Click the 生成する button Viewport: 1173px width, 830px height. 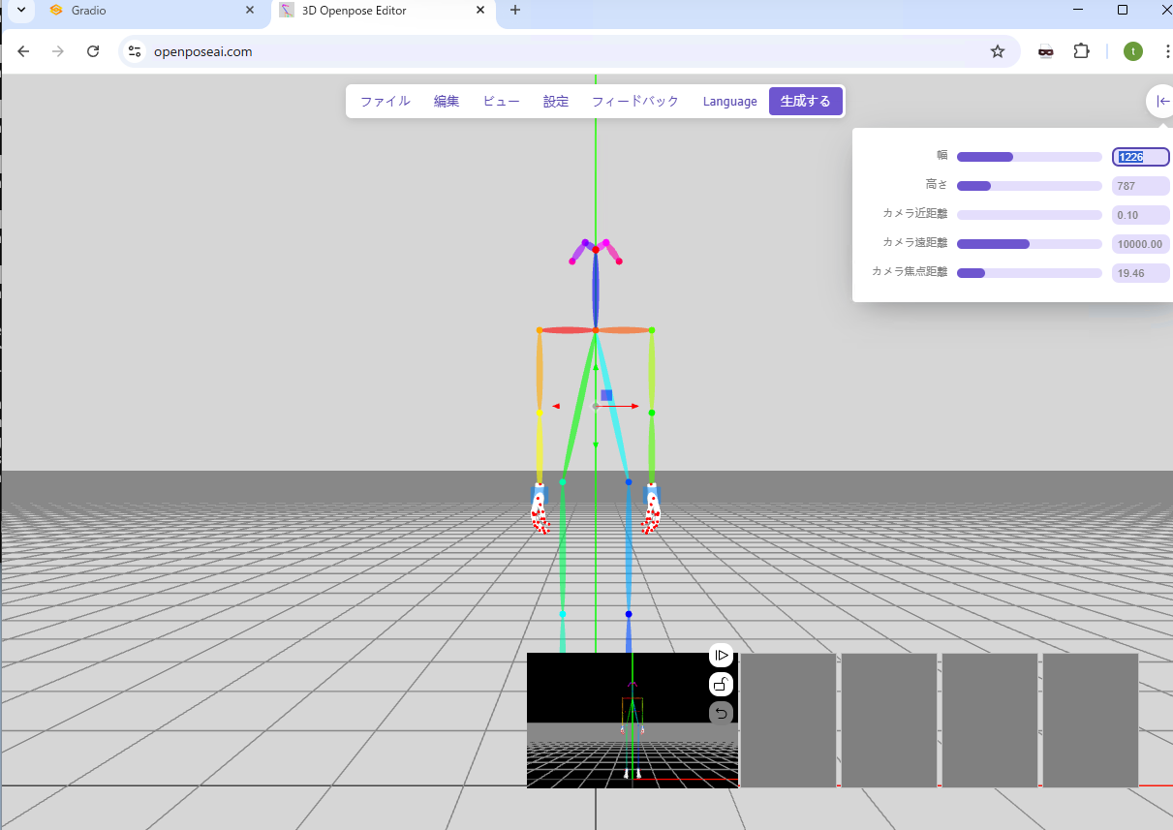806,101
